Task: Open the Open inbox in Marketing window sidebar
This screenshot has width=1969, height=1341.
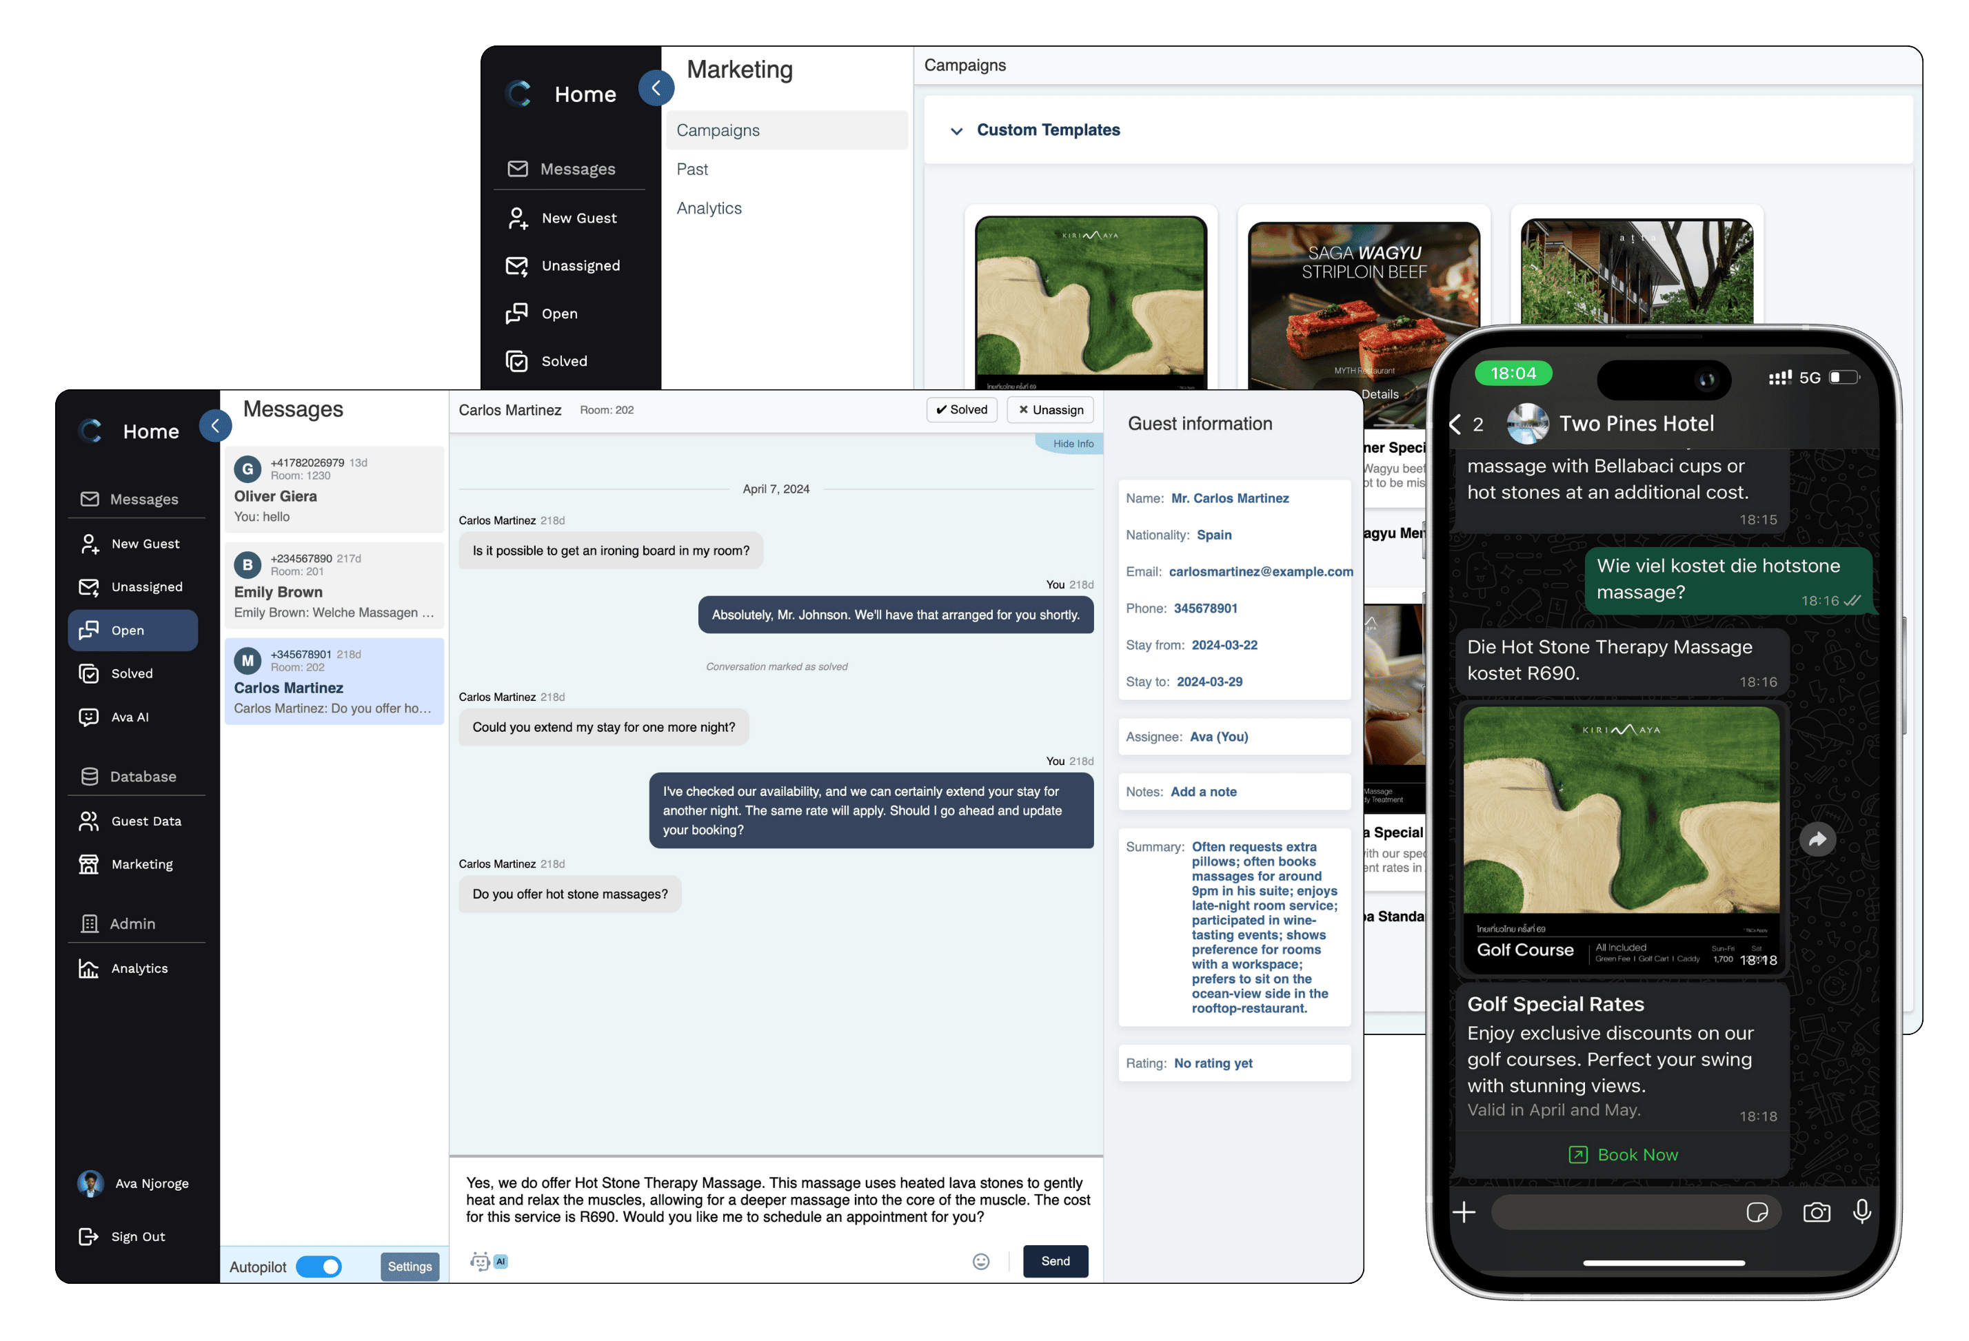Action: tap(543, 314)
